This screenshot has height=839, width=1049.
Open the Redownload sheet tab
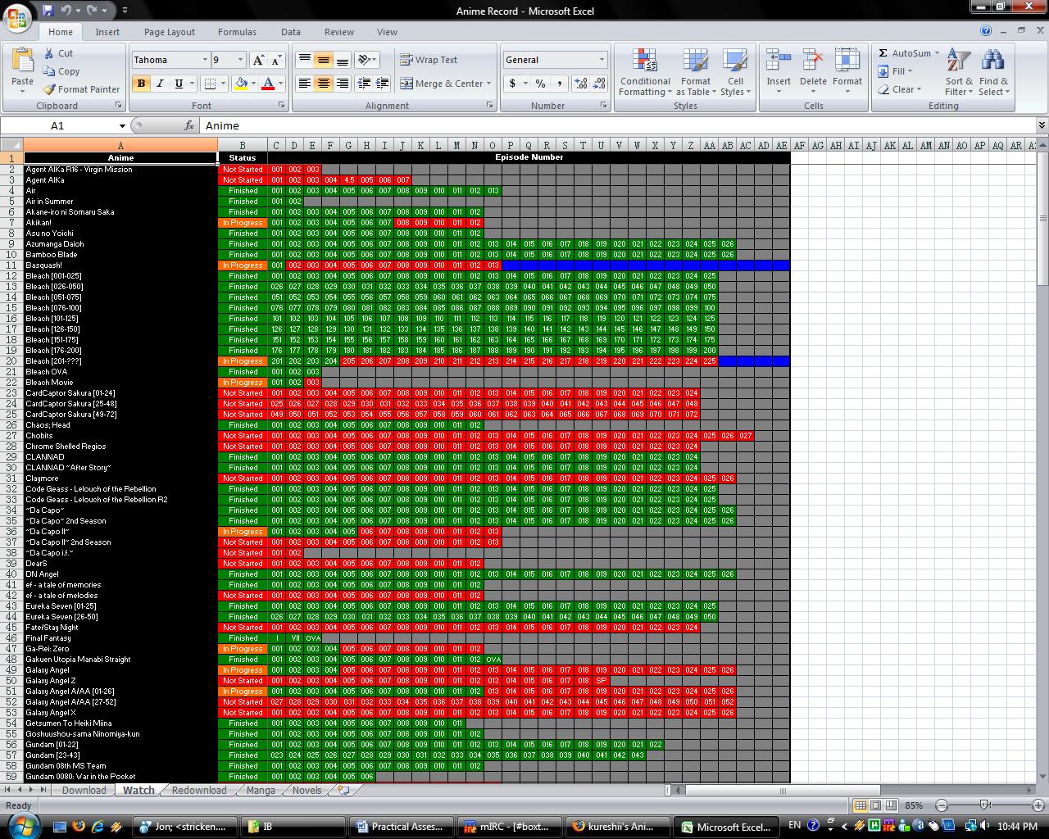198,790
